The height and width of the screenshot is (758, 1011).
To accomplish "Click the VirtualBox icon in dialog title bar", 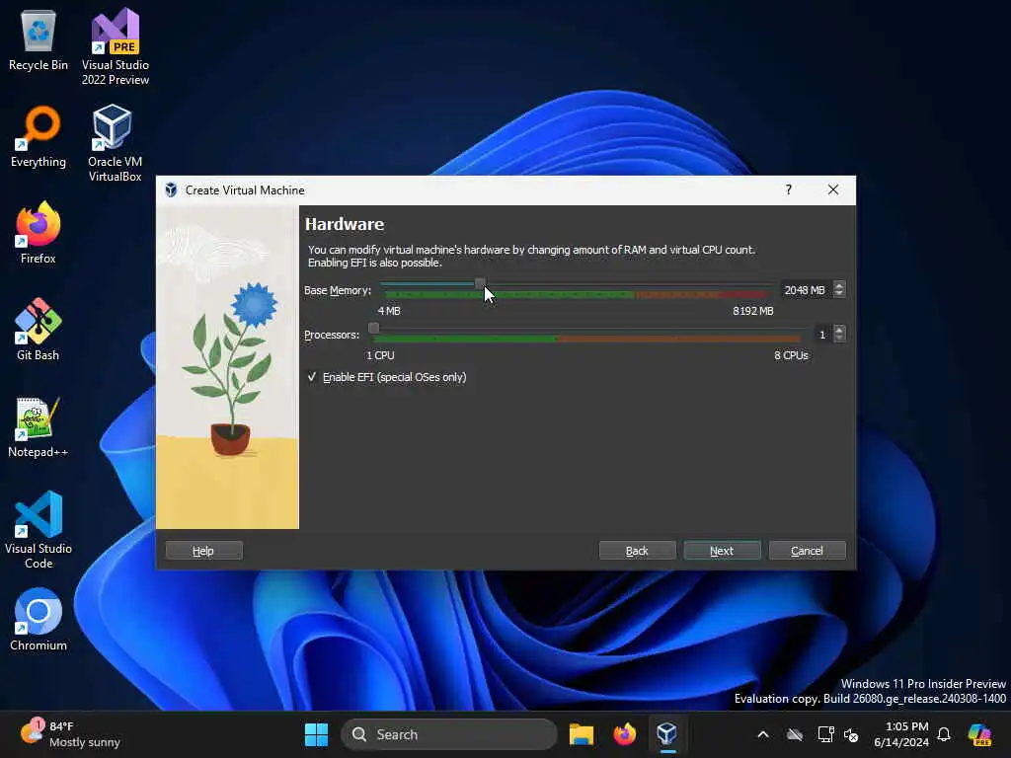I will (x=171, y=190).
